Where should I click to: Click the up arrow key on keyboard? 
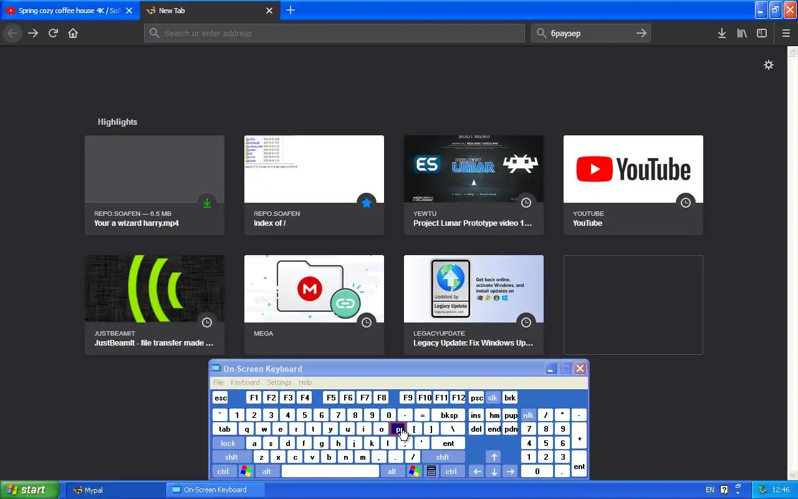[493, 457]
